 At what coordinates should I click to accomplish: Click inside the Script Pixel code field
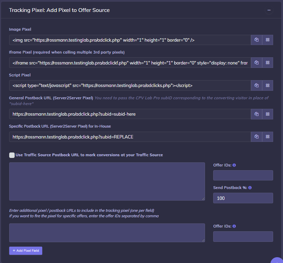click(x=129, y=85)
